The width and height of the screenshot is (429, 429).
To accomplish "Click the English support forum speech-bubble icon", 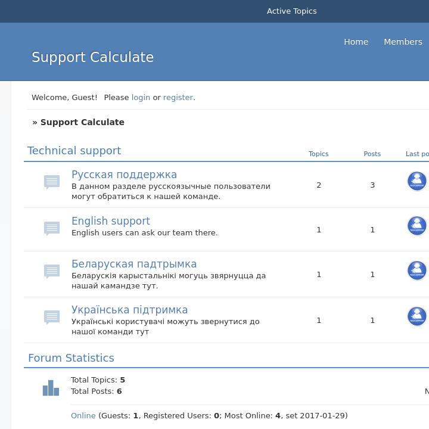I will click(x=52, y=228).
